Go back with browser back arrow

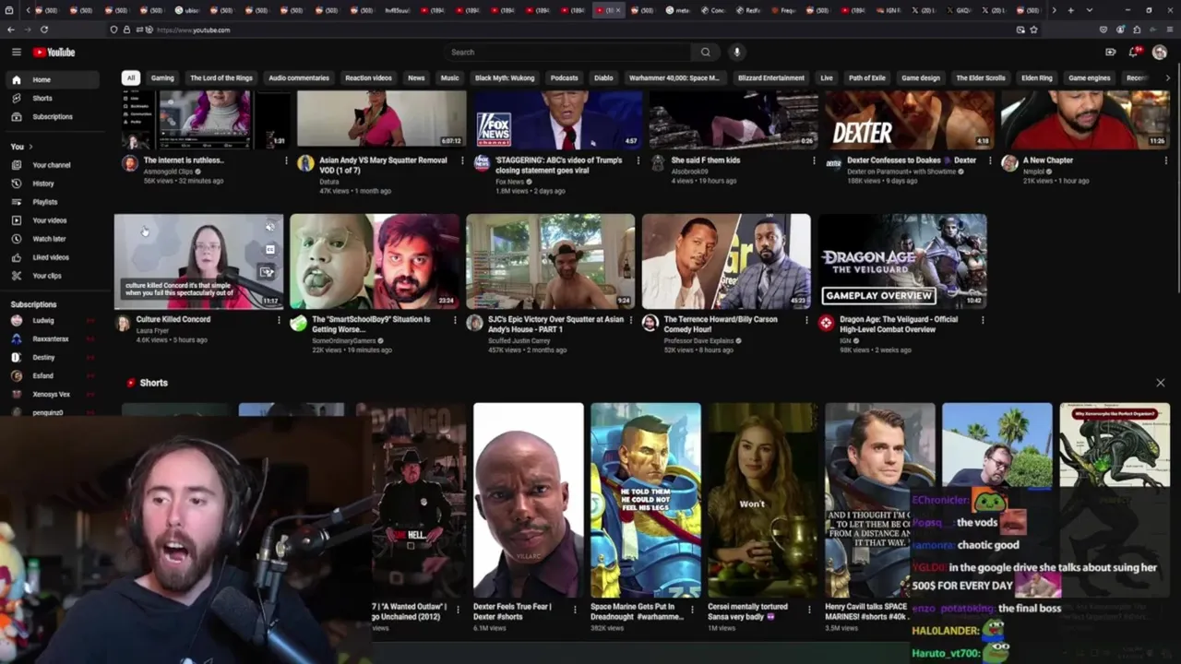[11, 30]
